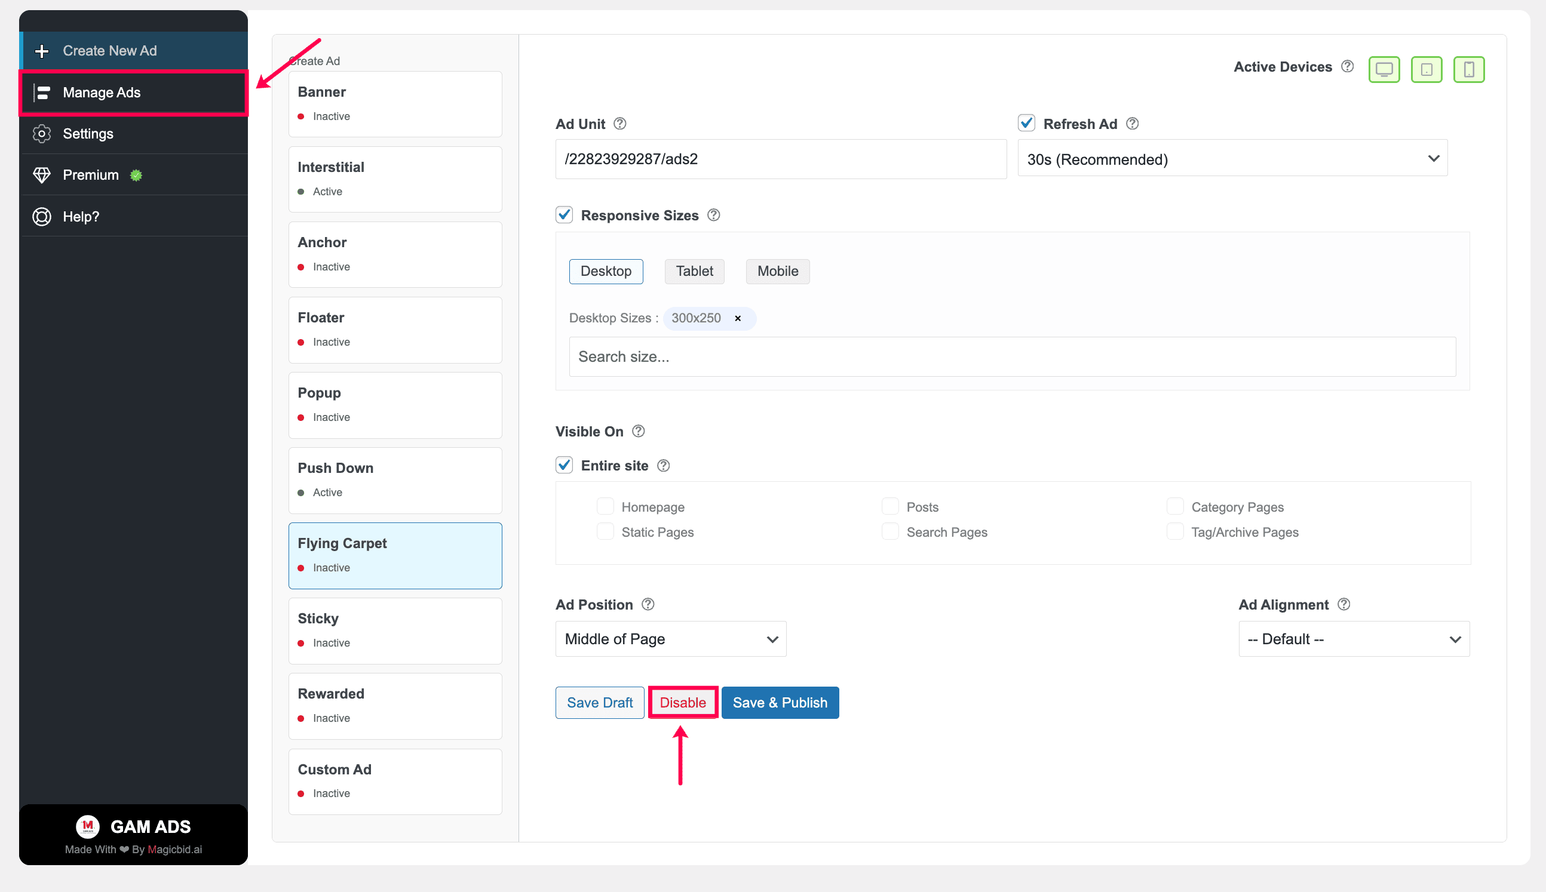The width and height of the screenshot is (1546, 892).
Task: Click the help icon next to Entire site
Action: [664, 466]
